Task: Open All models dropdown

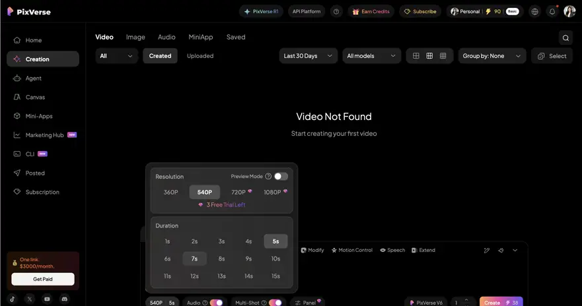Action: coord(371,56)
